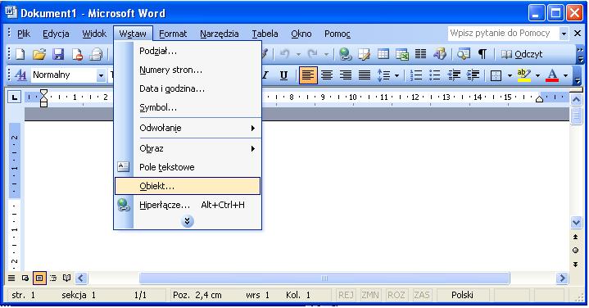Click the Tables and Borders pencil icon
The height and width of the screenshot is (308, 589).
(364, 54)
